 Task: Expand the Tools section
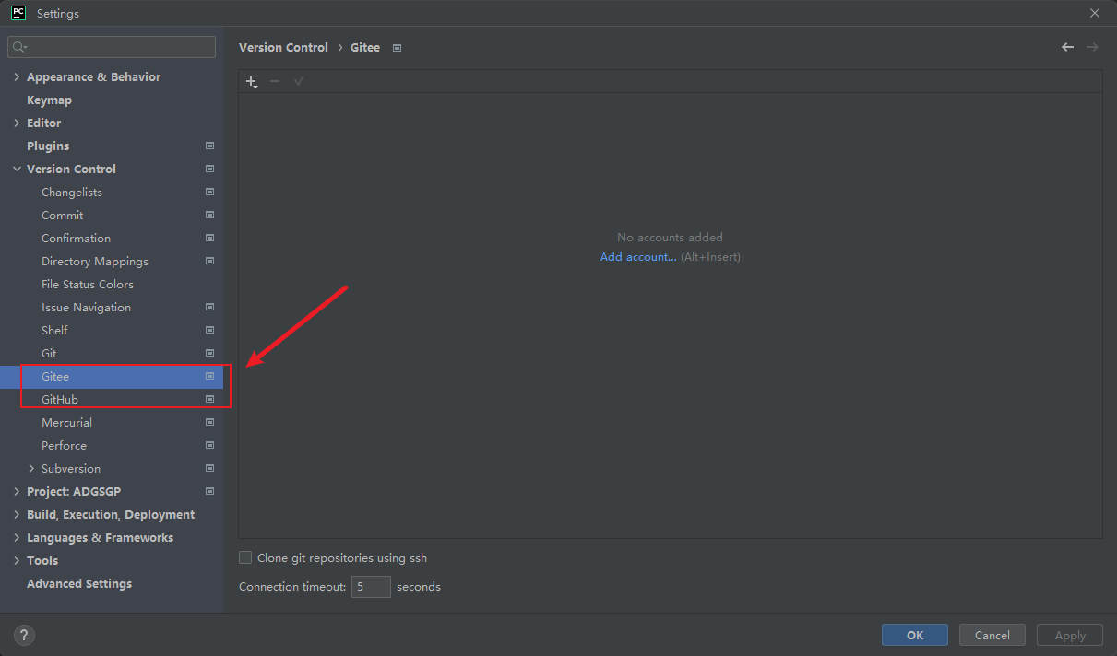[x=17, y=560]
